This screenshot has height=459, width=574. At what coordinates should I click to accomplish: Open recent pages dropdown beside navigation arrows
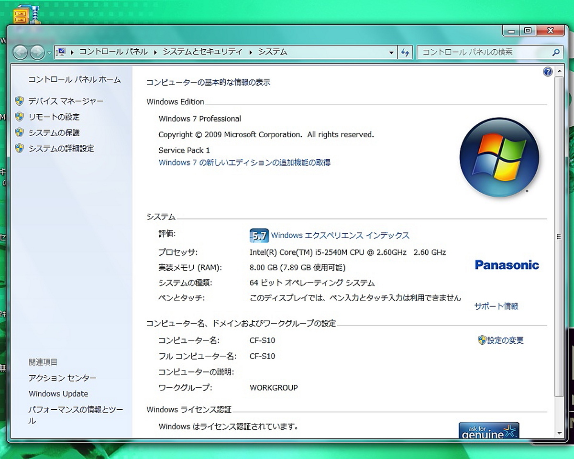(x=49, y=53)
